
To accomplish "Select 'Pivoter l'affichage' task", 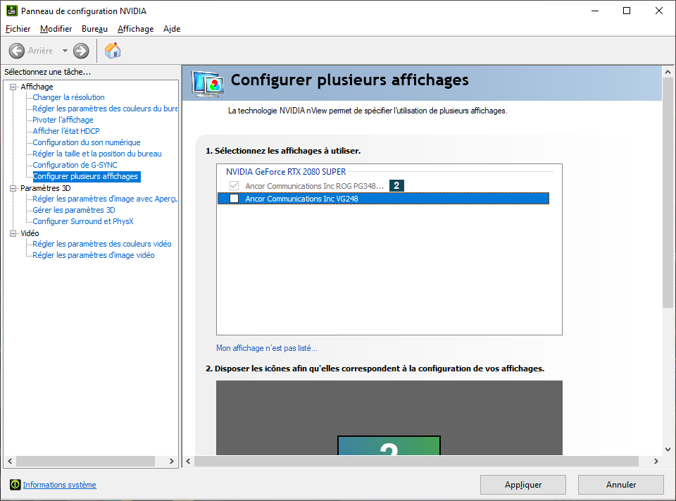I will (63, 120).
